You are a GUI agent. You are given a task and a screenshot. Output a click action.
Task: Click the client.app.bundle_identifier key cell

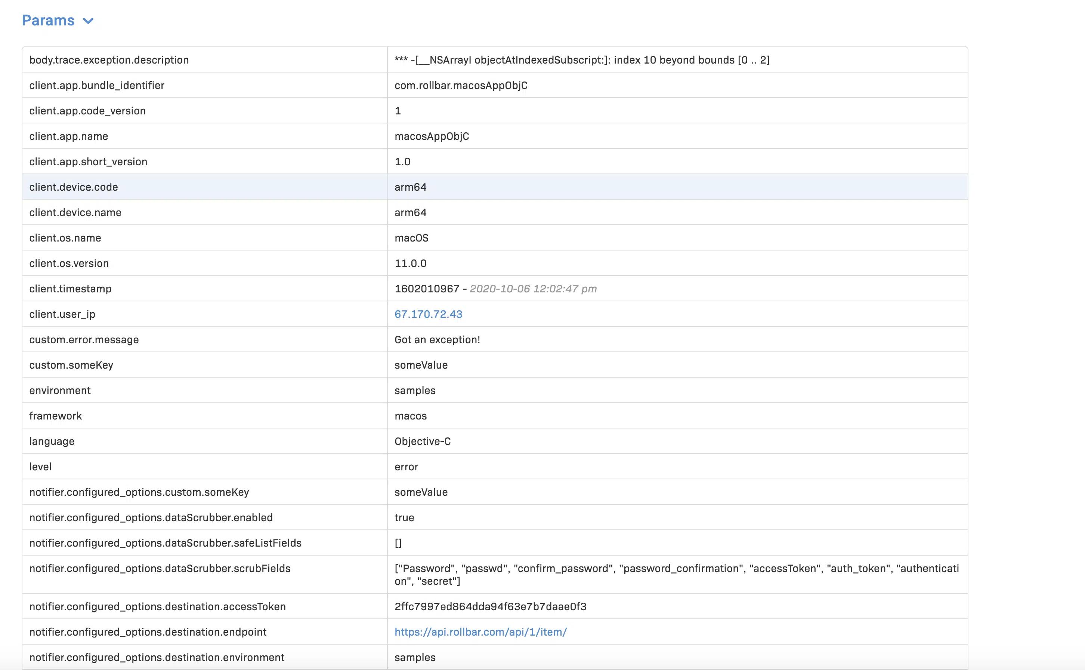pyautogui.click(x=96, y=85)
